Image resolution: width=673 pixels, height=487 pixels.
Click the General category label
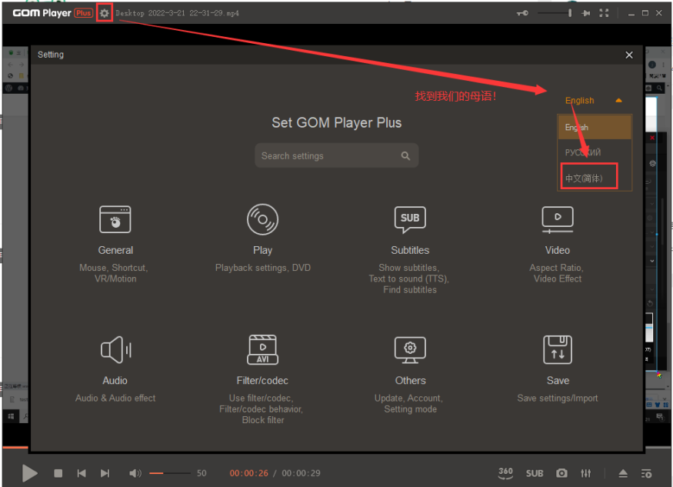[x=115, y=250]
